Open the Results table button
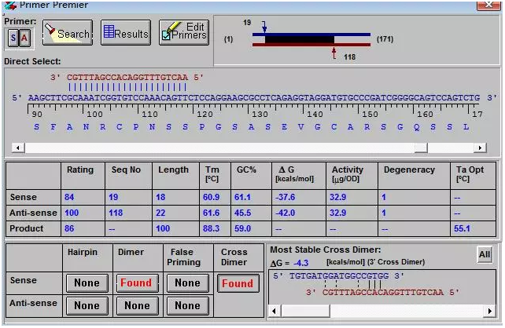 coord(126,33)
